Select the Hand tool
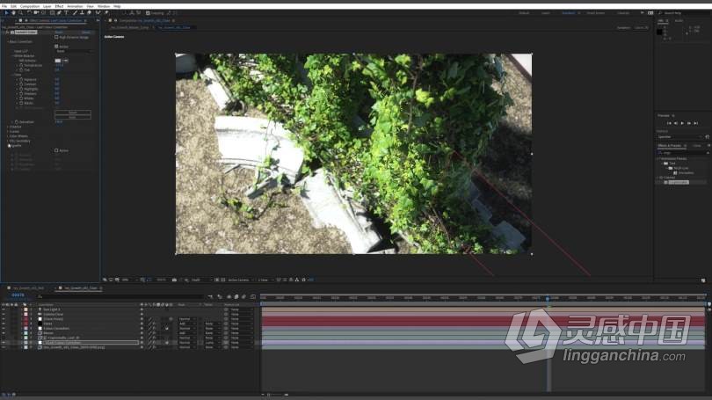Viewport: 712px width, 400px height. coord(11,13)
